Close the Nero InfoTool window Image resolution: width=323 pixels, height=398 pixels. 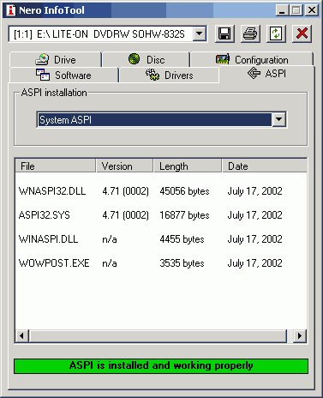(x=312, y=10)
